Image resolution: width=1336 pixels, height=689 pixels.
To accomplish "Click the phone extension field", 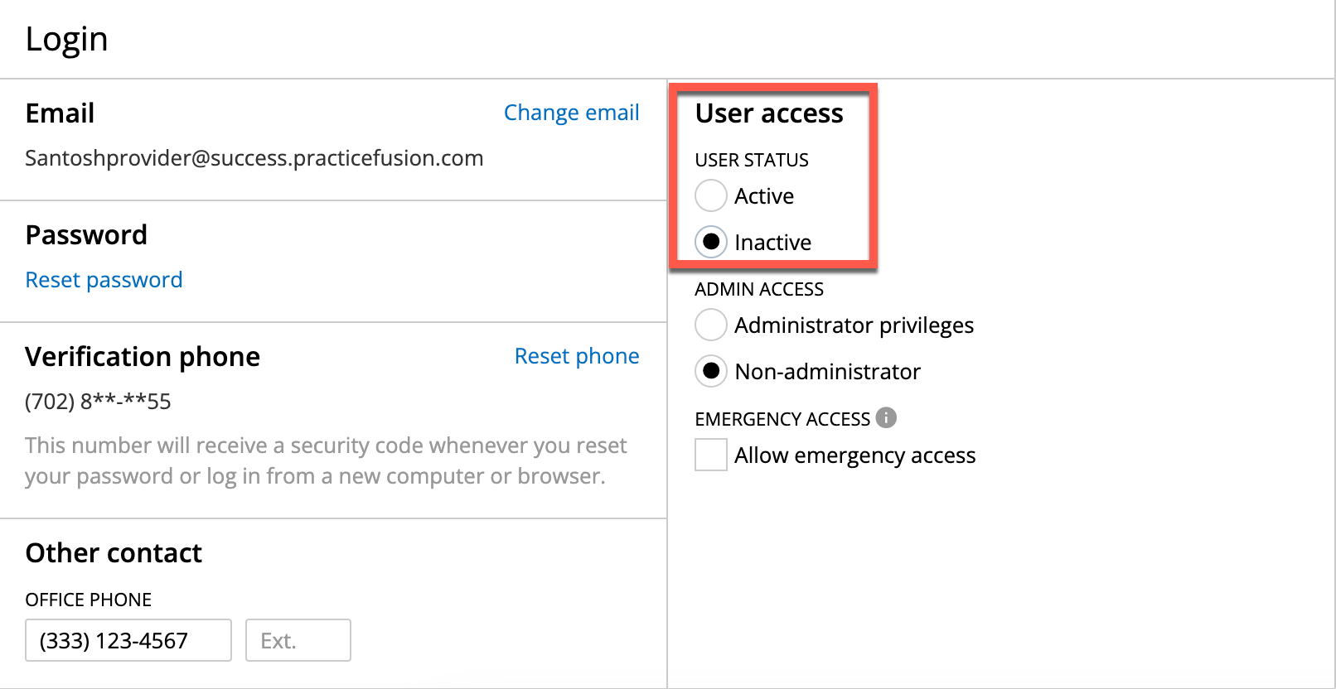I will click(x=298, y=639).
